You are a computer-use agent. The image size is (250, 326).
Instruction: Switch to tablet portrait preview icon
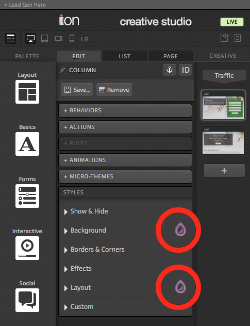point(44,39)
